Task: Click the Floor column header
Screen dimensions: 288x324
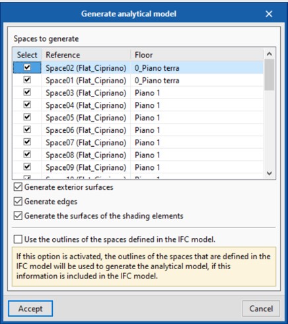Action: [x=197, y=55]
